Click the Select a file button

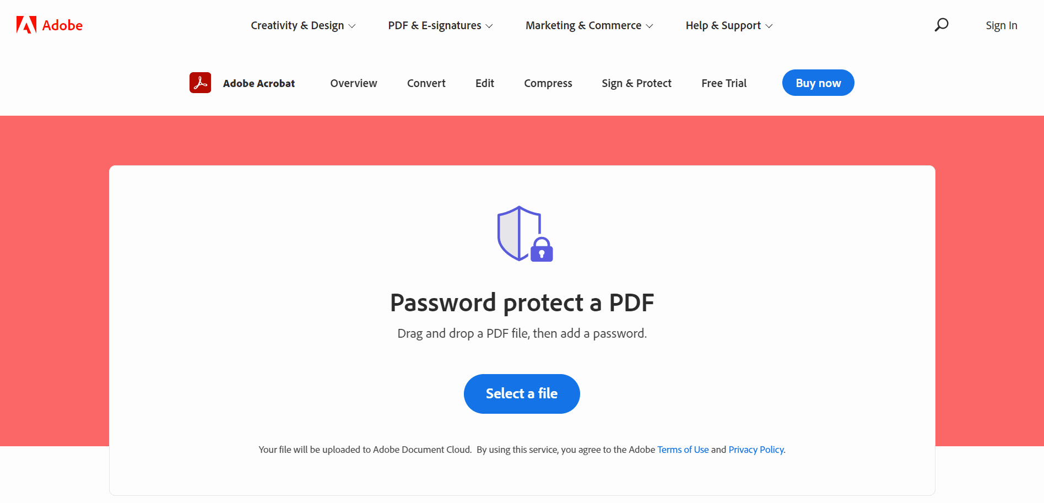click(x=521, y=393)
